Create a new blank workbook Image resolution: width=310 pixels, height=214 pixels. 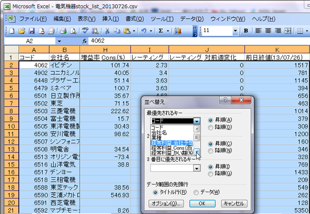point(12,31)
